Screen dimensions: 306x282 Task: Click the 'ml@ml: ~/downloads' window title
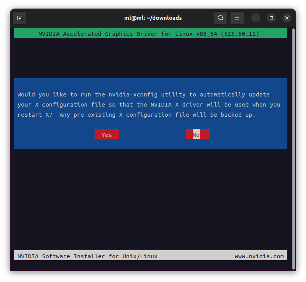point(153,18)
